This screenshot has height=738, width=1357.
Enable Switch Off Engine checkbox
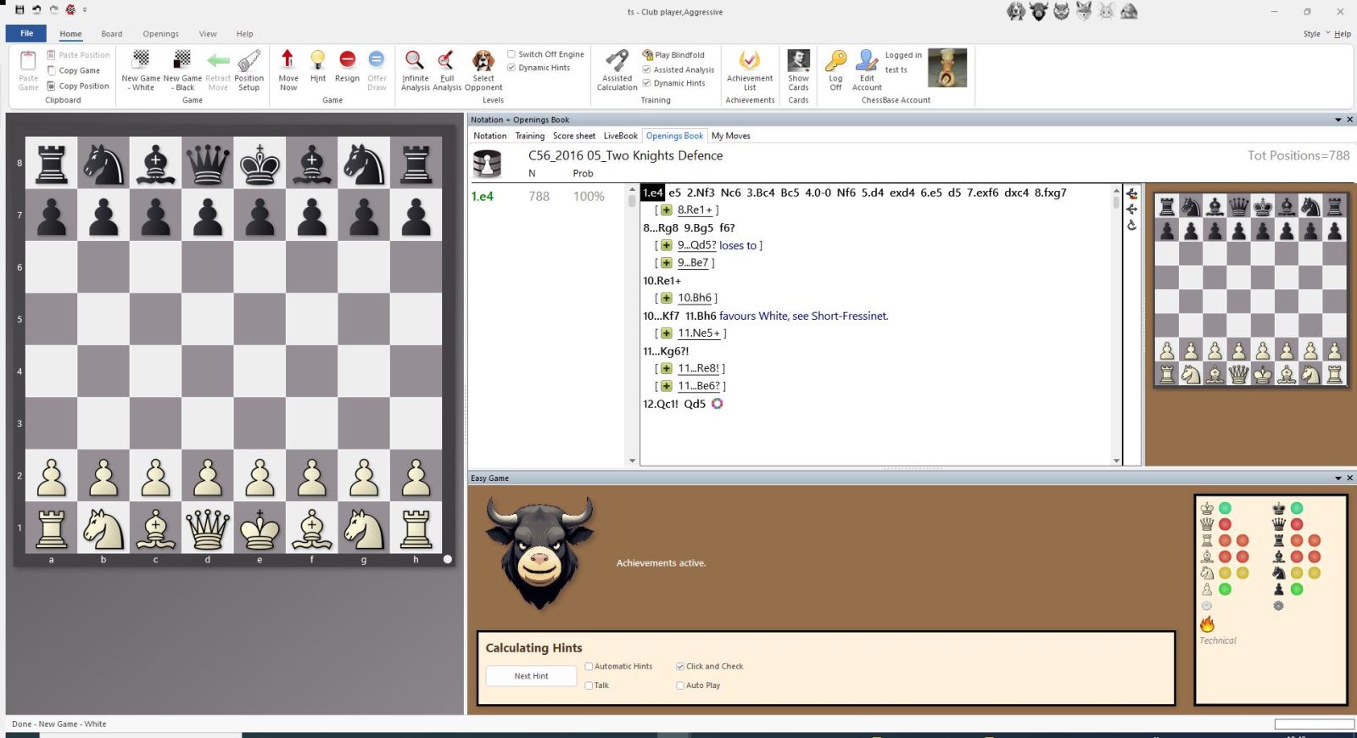pyautogui.click(x=511, y=54)
